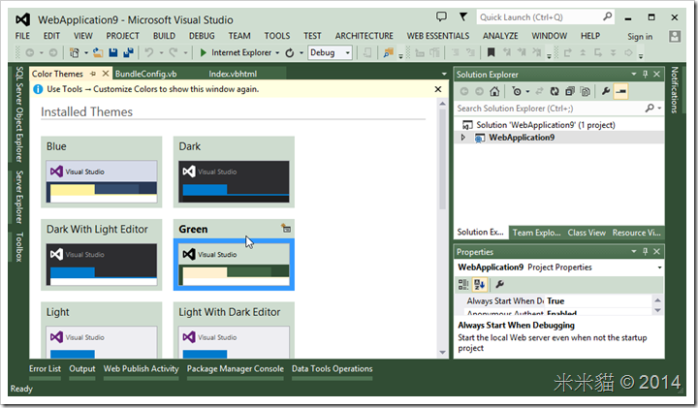Switch to the Team Explorer tab
The image size is (698, 408).
536,233
